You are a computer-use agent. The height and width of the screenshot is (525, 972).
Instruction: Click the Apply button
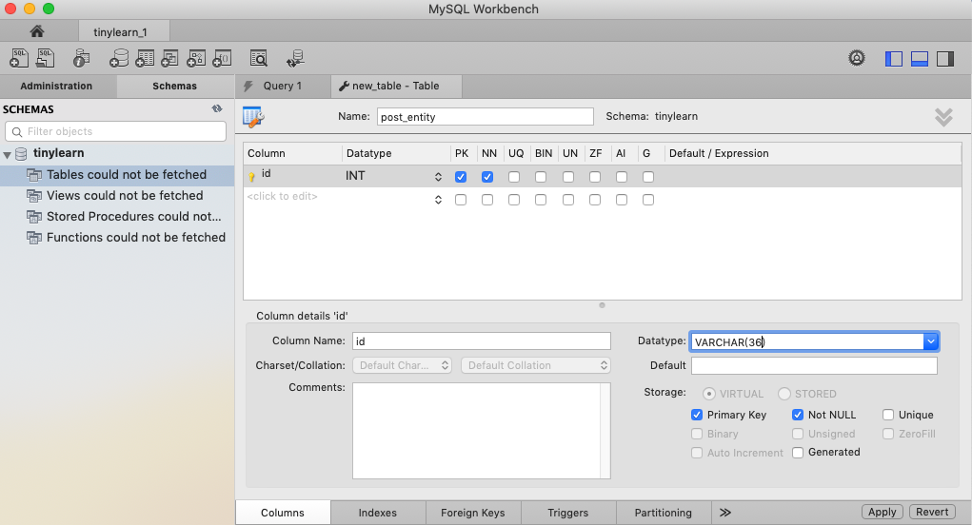(883, 512)
